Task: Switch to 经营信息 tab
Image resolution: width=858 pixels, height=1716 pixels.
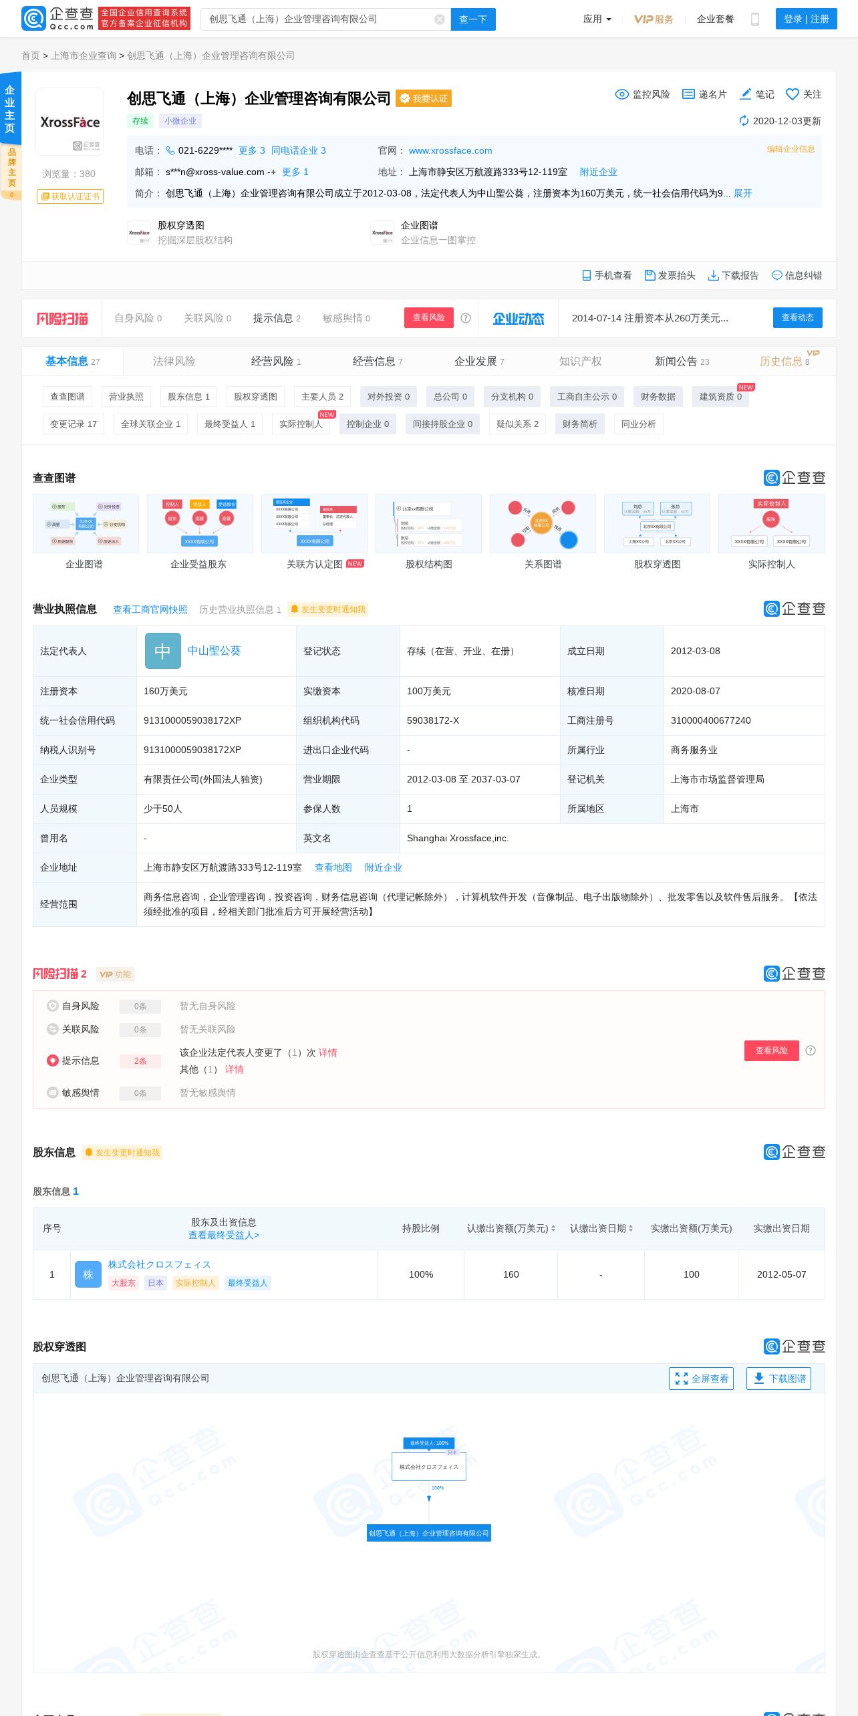Action: click(378, 362)
